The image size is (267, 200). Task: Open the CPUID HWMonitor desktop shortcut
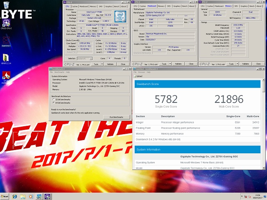[x=6, y=77]
